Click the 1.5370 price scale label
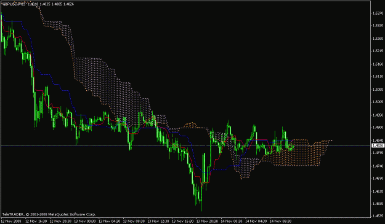 378,14
